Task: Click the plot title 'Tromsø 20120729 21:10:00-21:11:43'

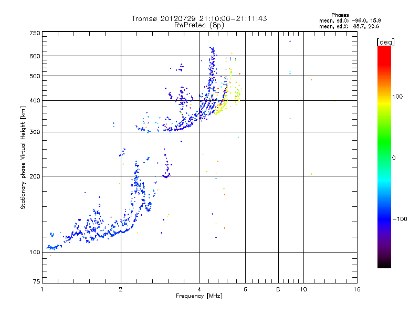Action: (199, 18)
